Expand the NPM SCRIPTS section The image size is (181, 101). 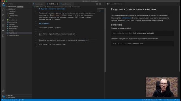(x=11, y=98)
